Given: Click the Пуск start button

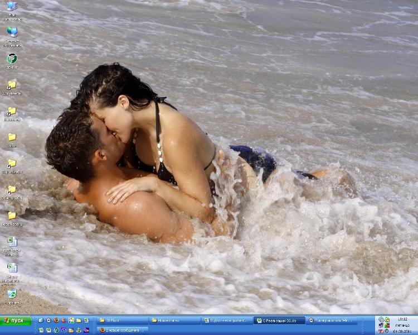Looking at the screenshot, I should click(16, 320).
